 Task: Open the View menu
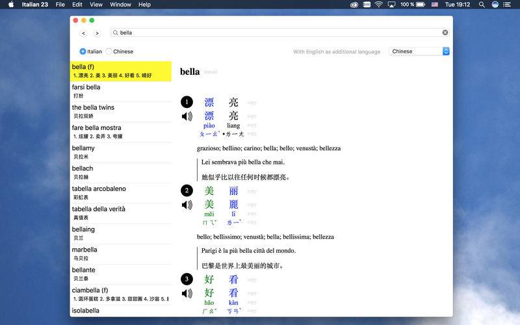[96, 5]
